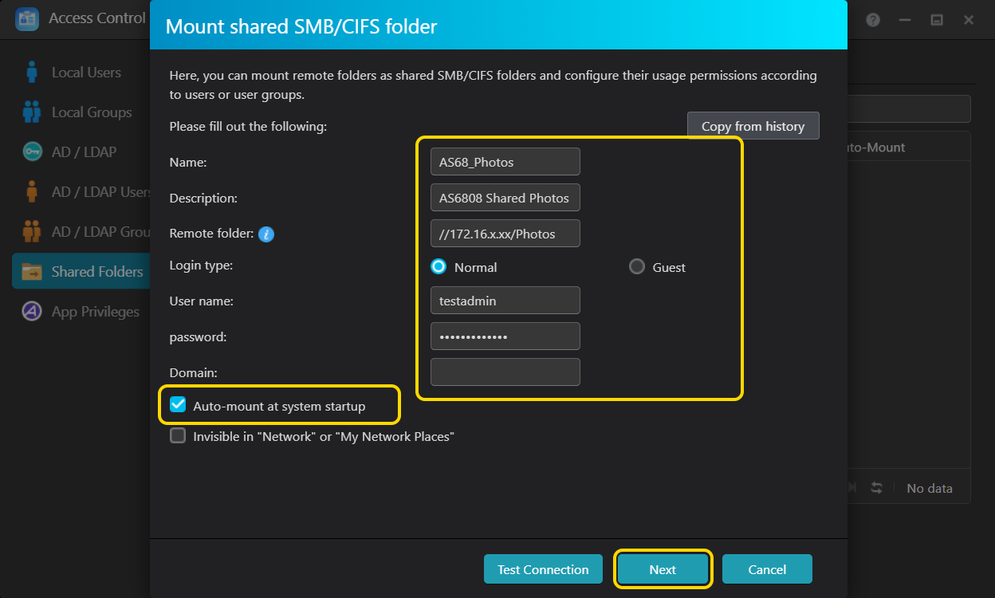Click the Test Connection button
995x598 pixels.
(543, 569)
